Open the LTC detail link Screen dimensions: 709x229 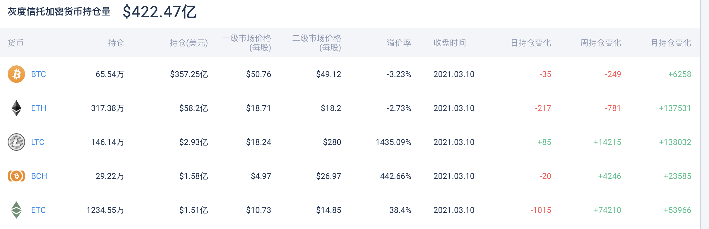click(x=38, y=142)
